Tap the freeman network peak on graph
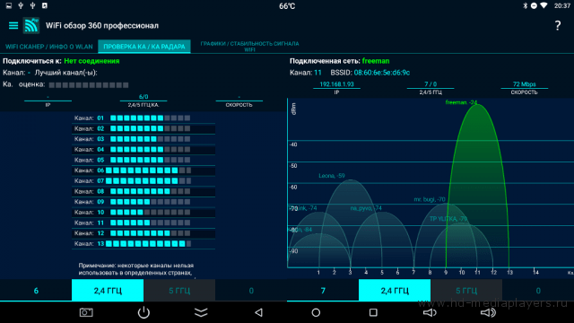The height and width of the screenshot is (323, 574). coord(477,109)
